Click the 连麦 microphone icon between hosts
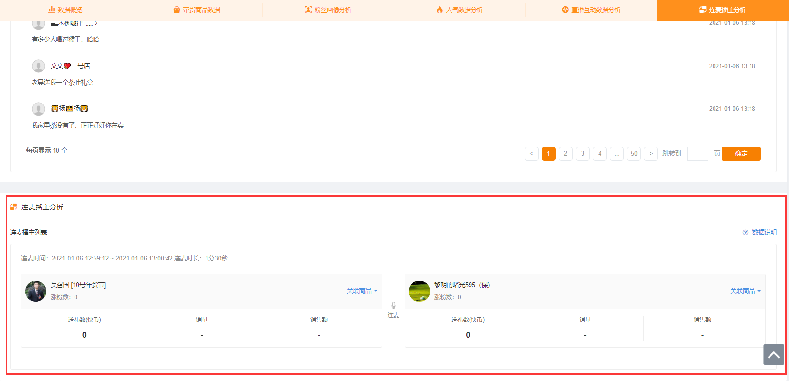Viewport: 789px width, 381px height. [394, 306]
